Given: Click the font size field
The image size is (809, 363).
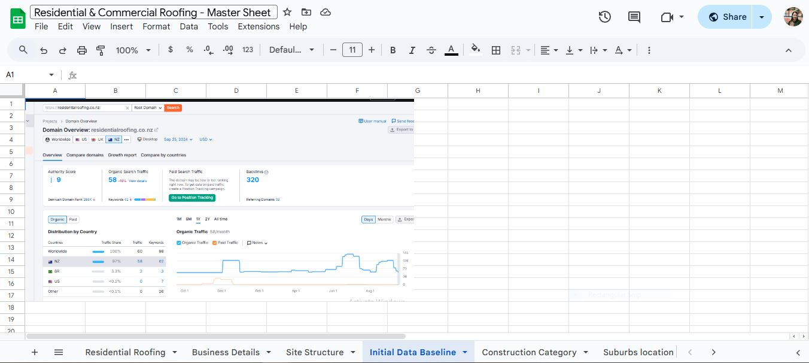Looking at the screenshot, I should click(352, 50).
